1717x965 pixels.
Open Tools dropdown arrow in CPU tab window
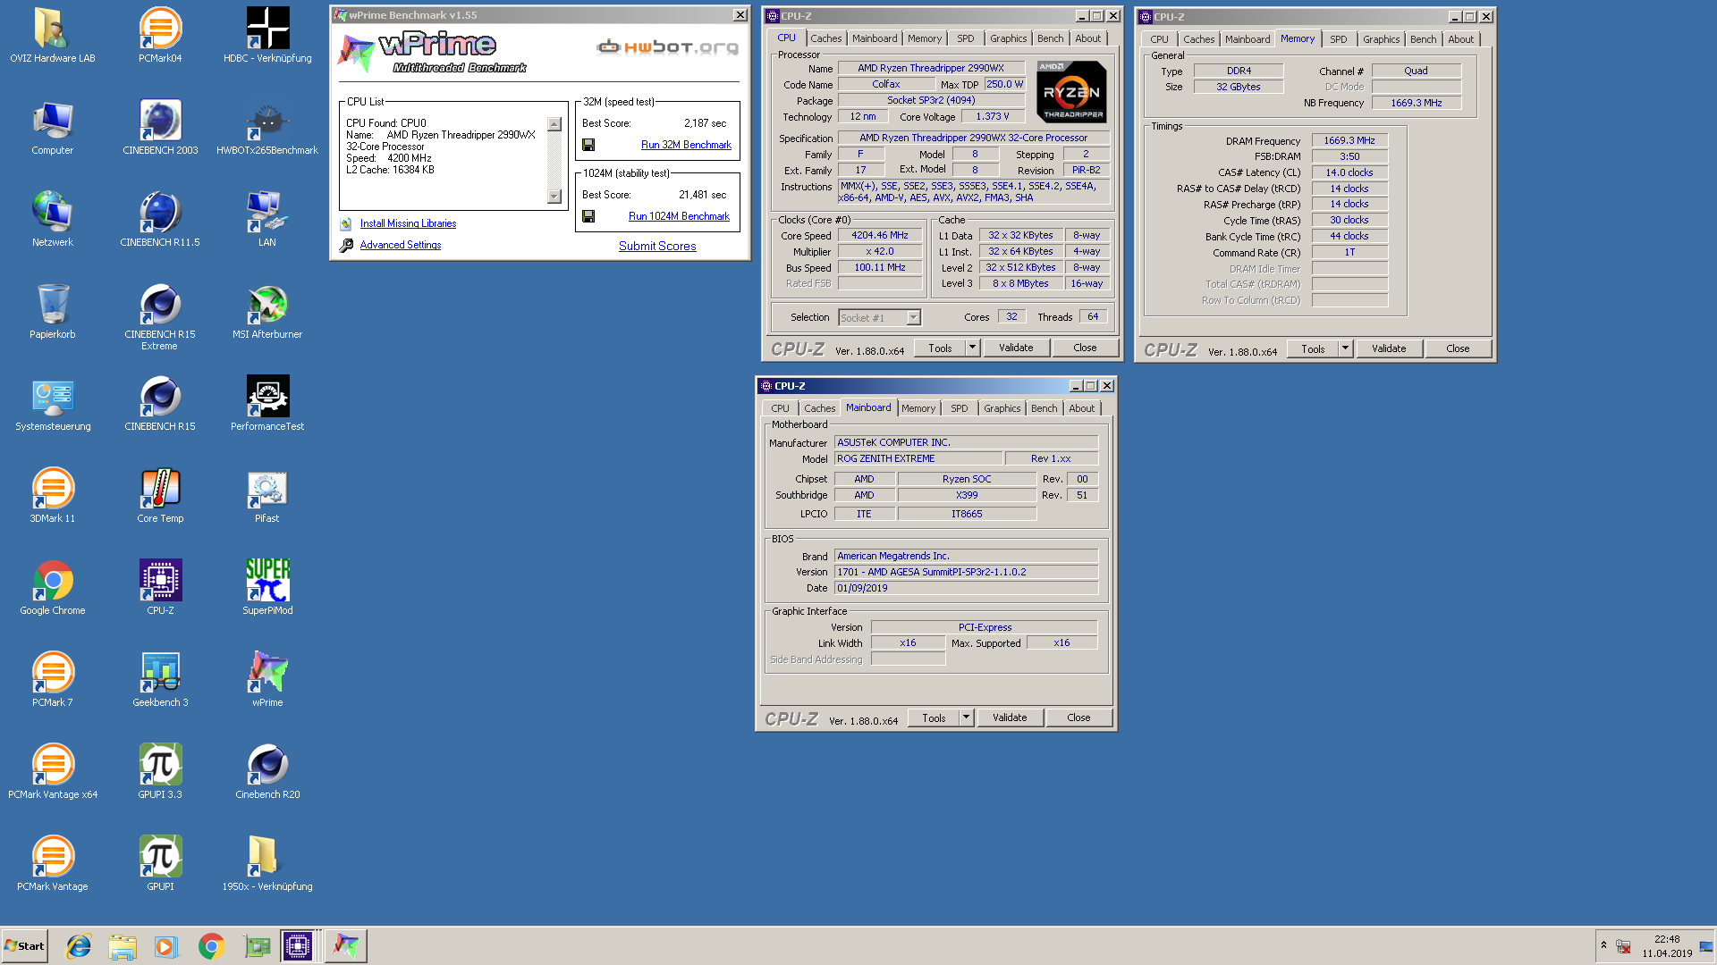973,348
